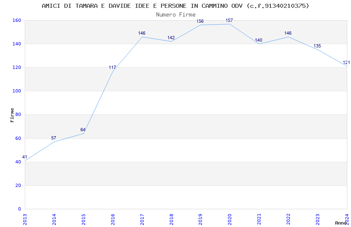Select the 142 data point for 2018

pos(171,38)
